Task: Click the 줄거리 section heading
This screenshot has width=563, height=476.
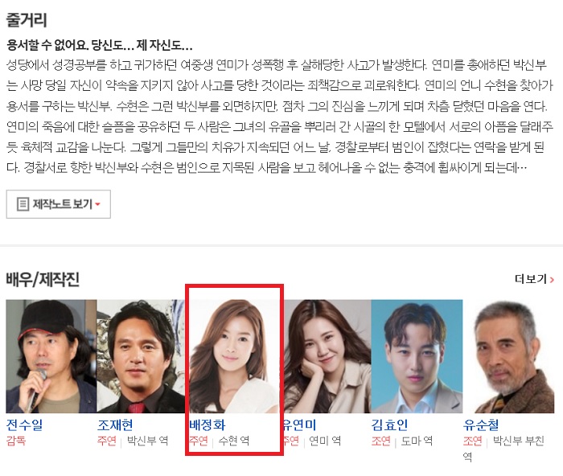Action: [x=27, y=20]
